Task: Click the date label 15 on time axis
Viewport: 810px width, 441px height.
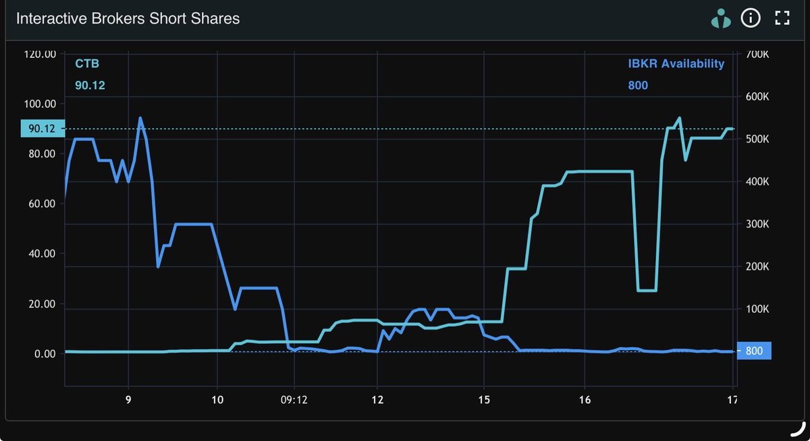Action: 483,400
